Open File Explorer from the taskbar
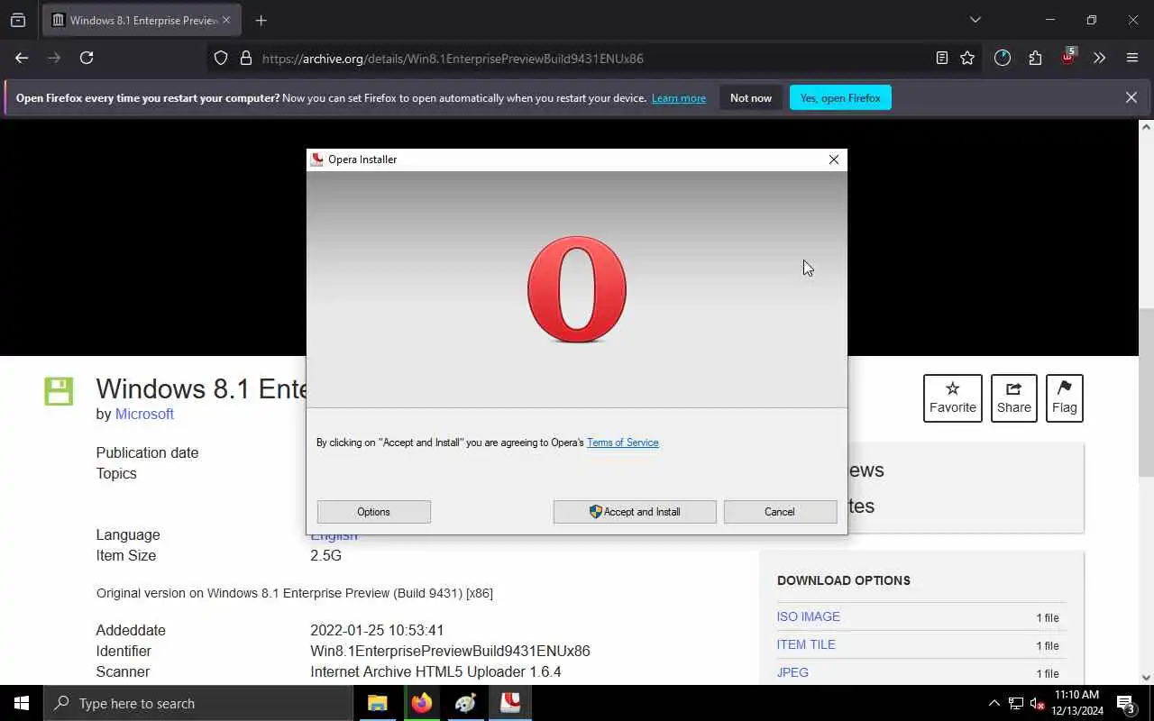The image size is (1154, 721). point(378,703)
